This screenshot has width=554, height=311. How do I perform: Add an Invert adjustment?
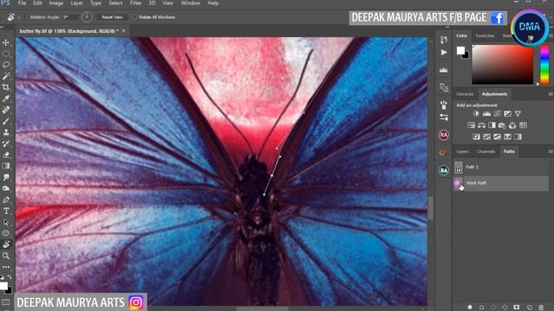tap(476, 136)
